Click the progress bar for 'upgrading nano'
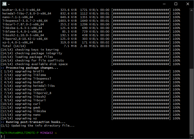The height and width of the screenshot is (139, 194). pos(141,115)
